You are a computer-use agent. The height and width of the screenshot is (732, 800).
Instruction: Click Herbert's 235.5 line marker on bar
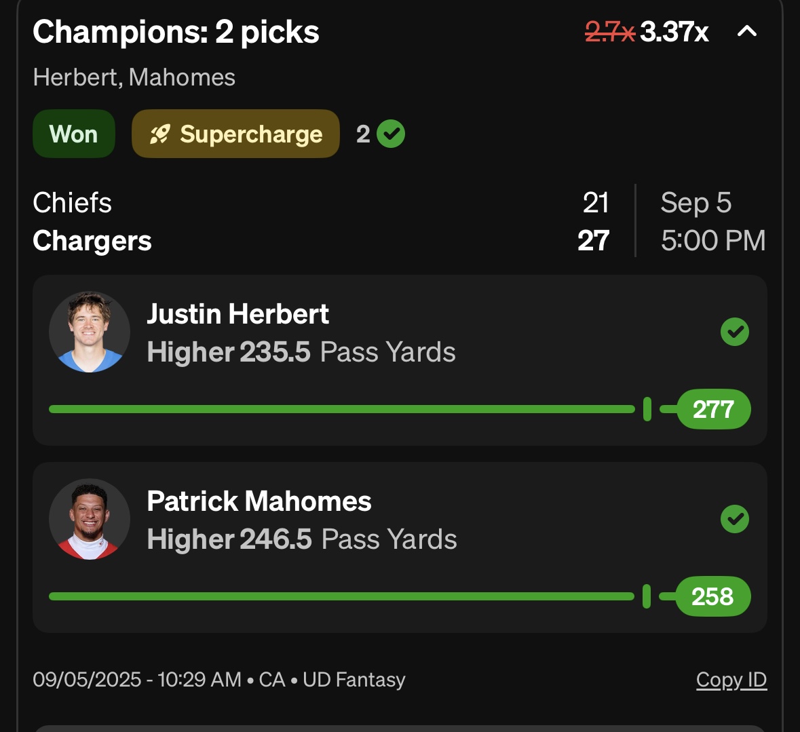tap(647, 409)
